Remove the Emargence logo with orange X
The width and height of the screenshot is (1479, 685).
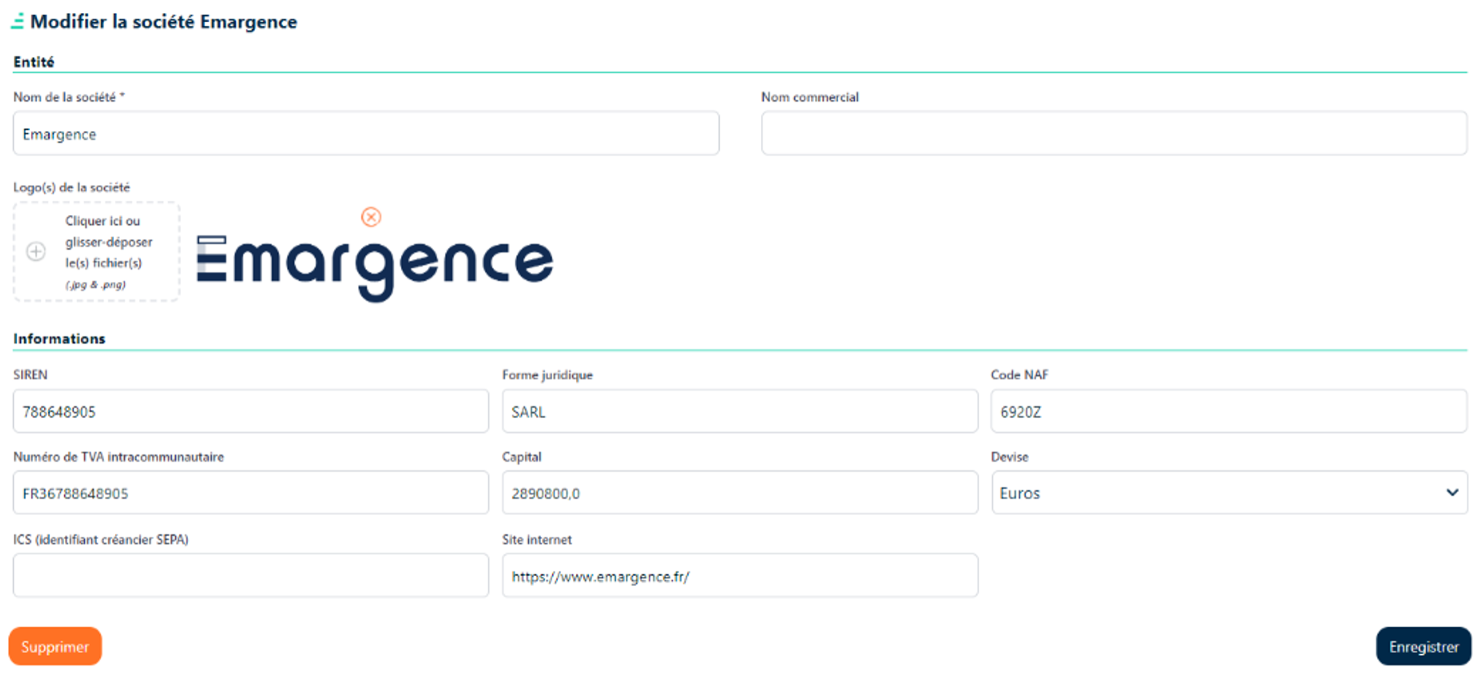coord(371,217)
